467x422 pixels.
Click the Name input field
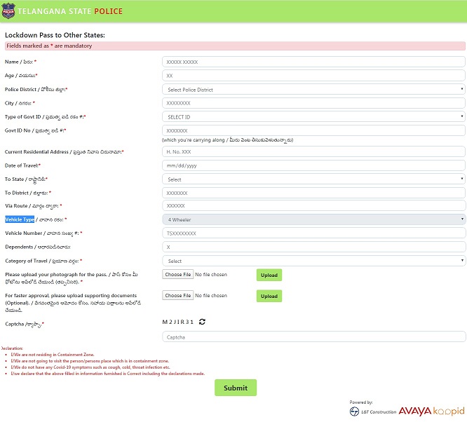[x=313, y=62]
